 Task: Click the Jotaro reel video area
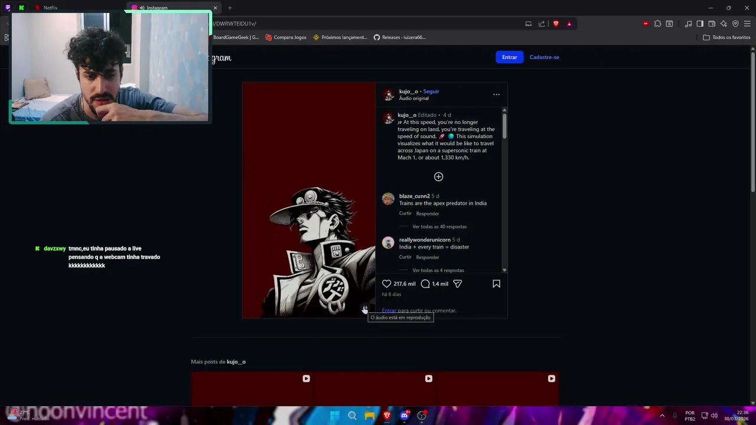click(309, 200)
